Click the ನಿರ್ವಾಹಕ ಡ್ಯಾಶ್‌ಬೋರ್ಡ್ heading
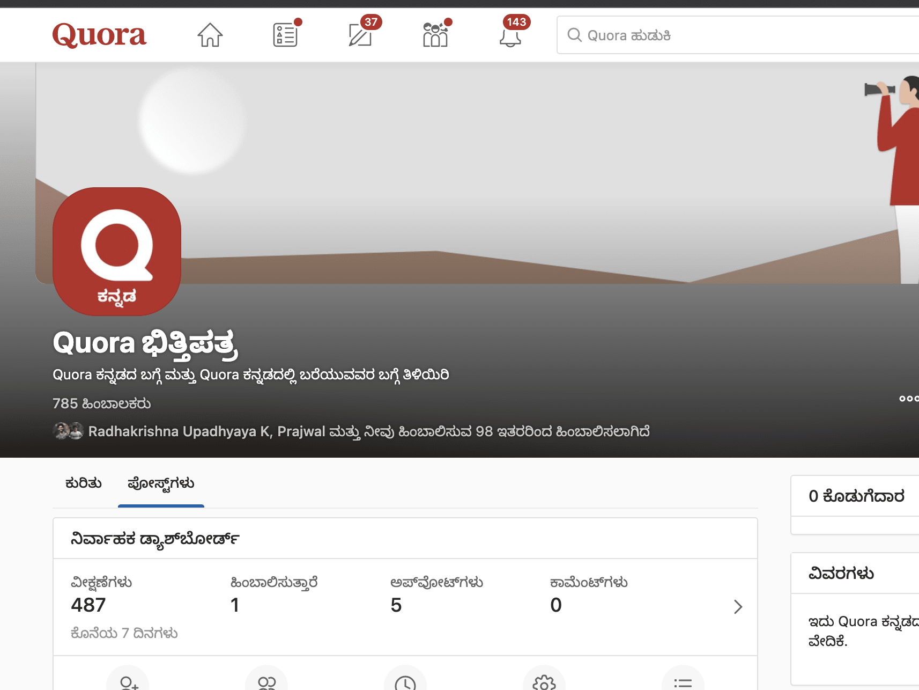This screenshot has width=919, height=690. pos(155,539)
